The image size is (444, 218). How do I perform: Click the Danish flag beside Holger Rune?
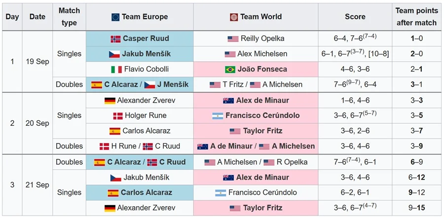coord(118,116)
